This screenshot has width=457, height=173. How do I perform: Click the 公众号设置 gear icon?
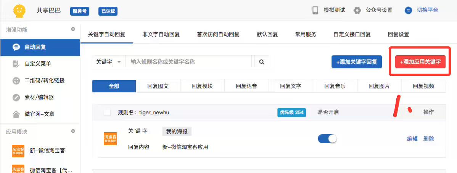point(357,10)
